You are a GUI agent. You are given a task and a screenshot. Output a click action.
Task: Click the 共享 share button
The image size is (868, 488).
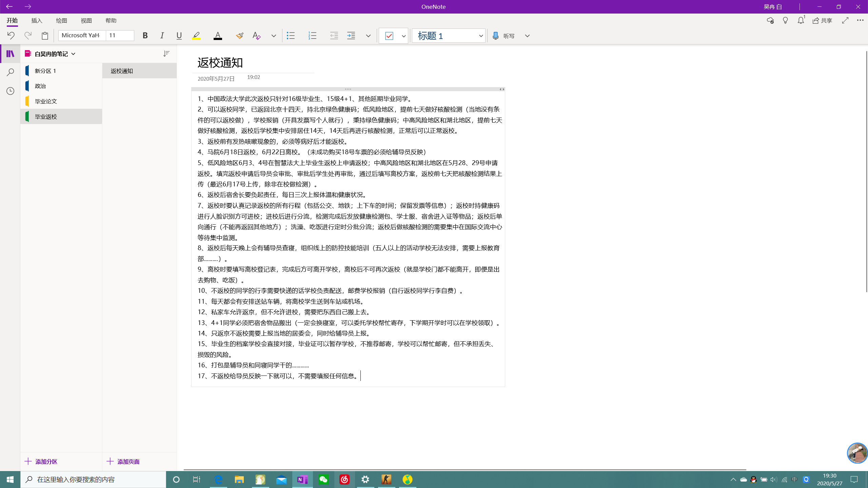pos(822,21)
